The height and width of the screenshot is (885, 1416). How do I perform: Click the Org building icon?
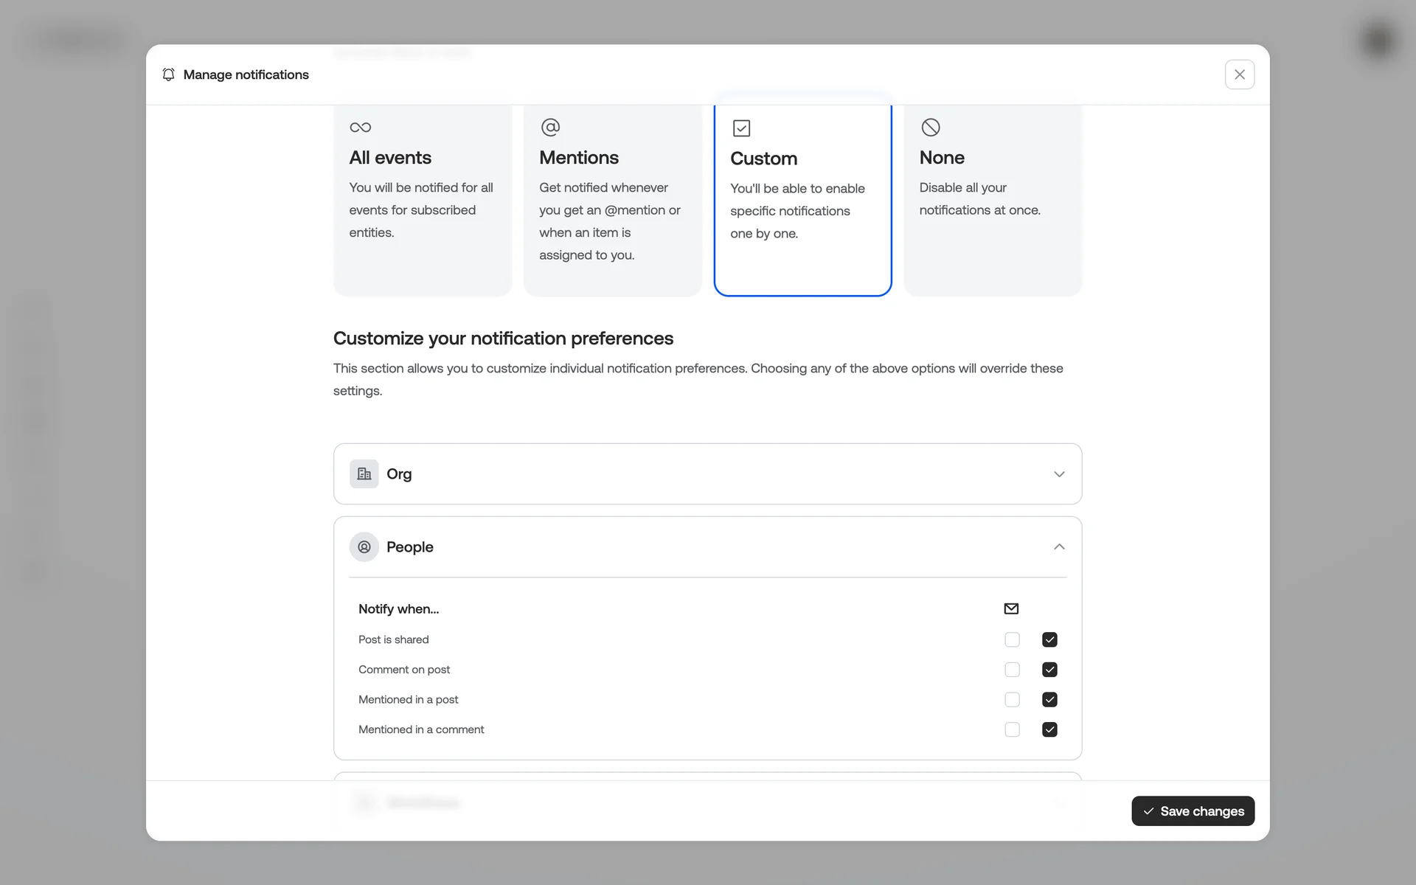tap(364, 474)
